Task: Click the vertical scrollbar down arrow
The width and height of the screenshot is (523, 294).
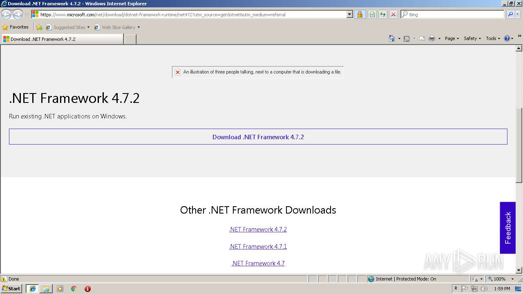Action: click(x=519, y=270)
